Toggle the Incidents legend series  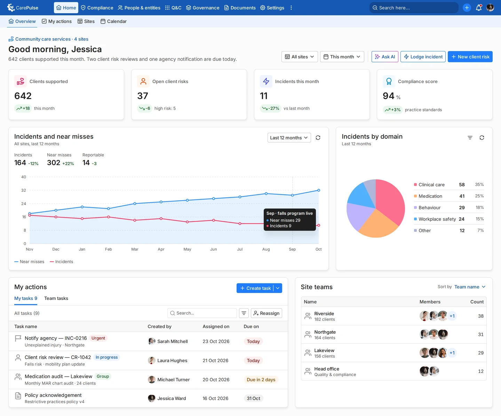point(62,262)
